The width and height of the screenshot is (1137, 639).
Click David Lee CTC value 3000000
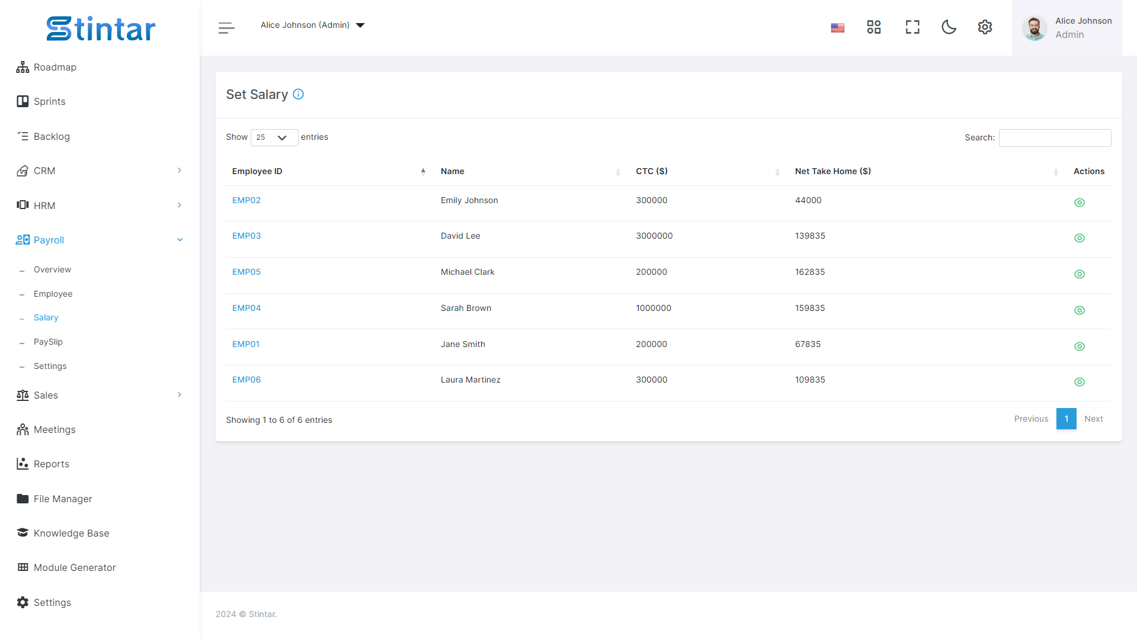tap(654, 236)
